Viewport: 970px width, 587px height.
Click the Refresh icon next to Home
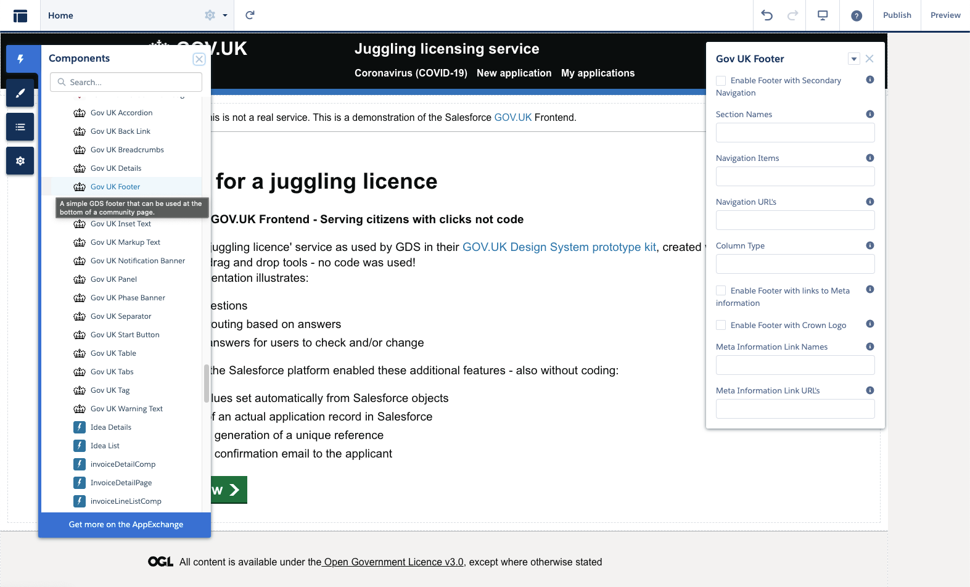pos(250,15)
